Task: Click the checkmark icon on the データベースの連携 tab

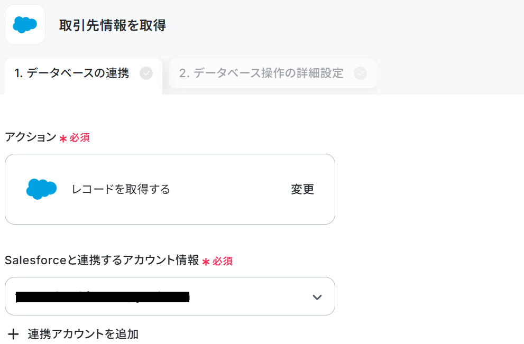Action: 146,73
